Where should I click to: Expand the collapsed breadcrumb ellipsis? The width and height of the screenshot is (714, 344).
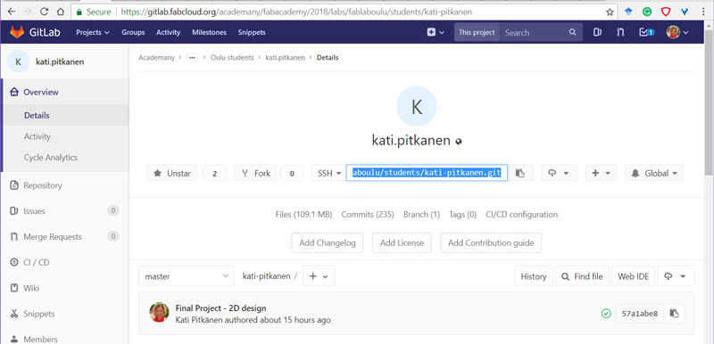[x=192, y=58]
